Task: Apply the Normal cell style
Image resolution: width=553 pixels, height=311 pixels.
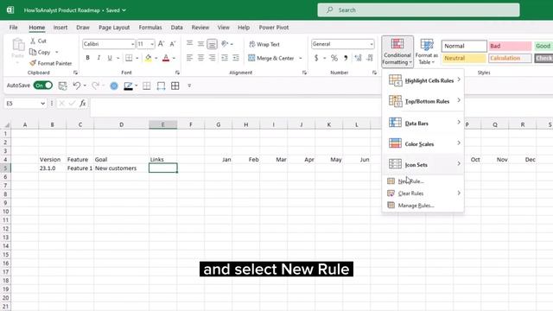Action: (x=464, y=46)
